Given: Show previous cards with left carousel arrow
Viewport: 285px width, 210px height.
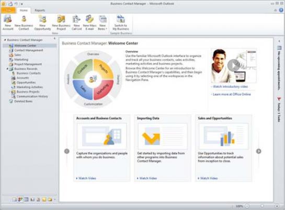Looking at the screenshot, I should coord(67,151).
